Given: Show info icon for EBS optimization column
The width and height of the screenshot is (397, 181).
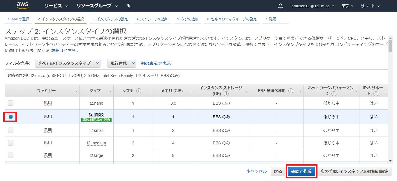Looking at the screenshot, I should [291, 91].
